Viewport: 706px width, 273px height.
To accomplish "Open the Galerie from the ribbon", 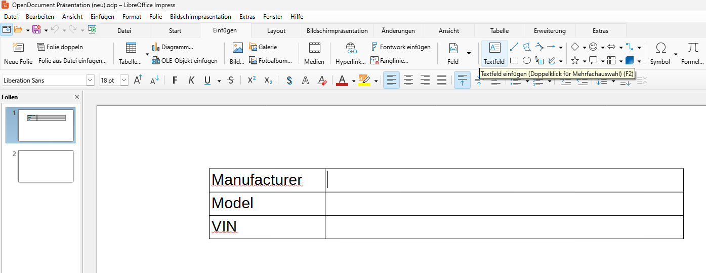I will pos(263,47).
